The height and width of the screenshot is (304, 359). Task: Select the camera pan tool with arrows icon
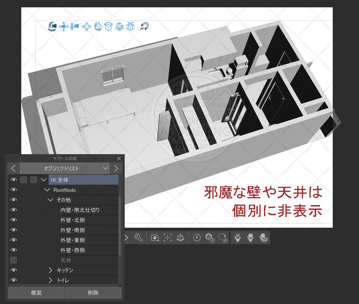(x=63, y=27)
